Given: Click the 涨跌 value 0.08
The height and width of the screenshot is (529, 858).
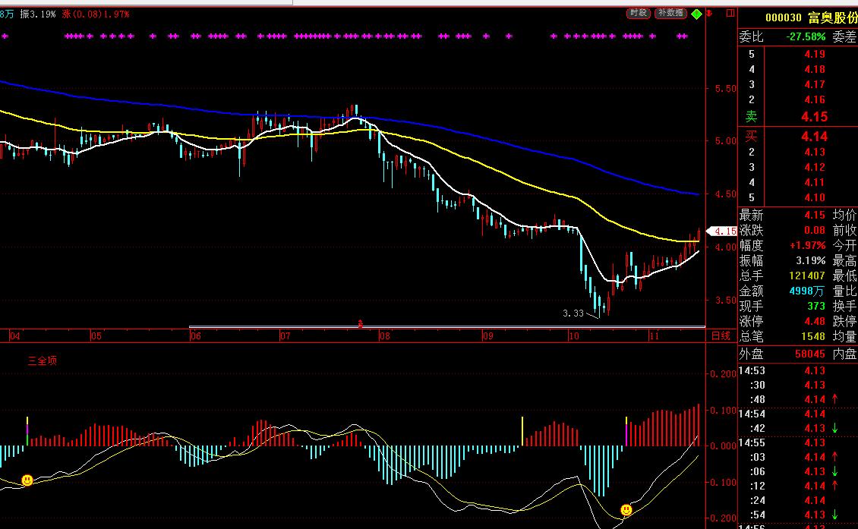Looking at the screenshot, I should [x=815, y=230].
